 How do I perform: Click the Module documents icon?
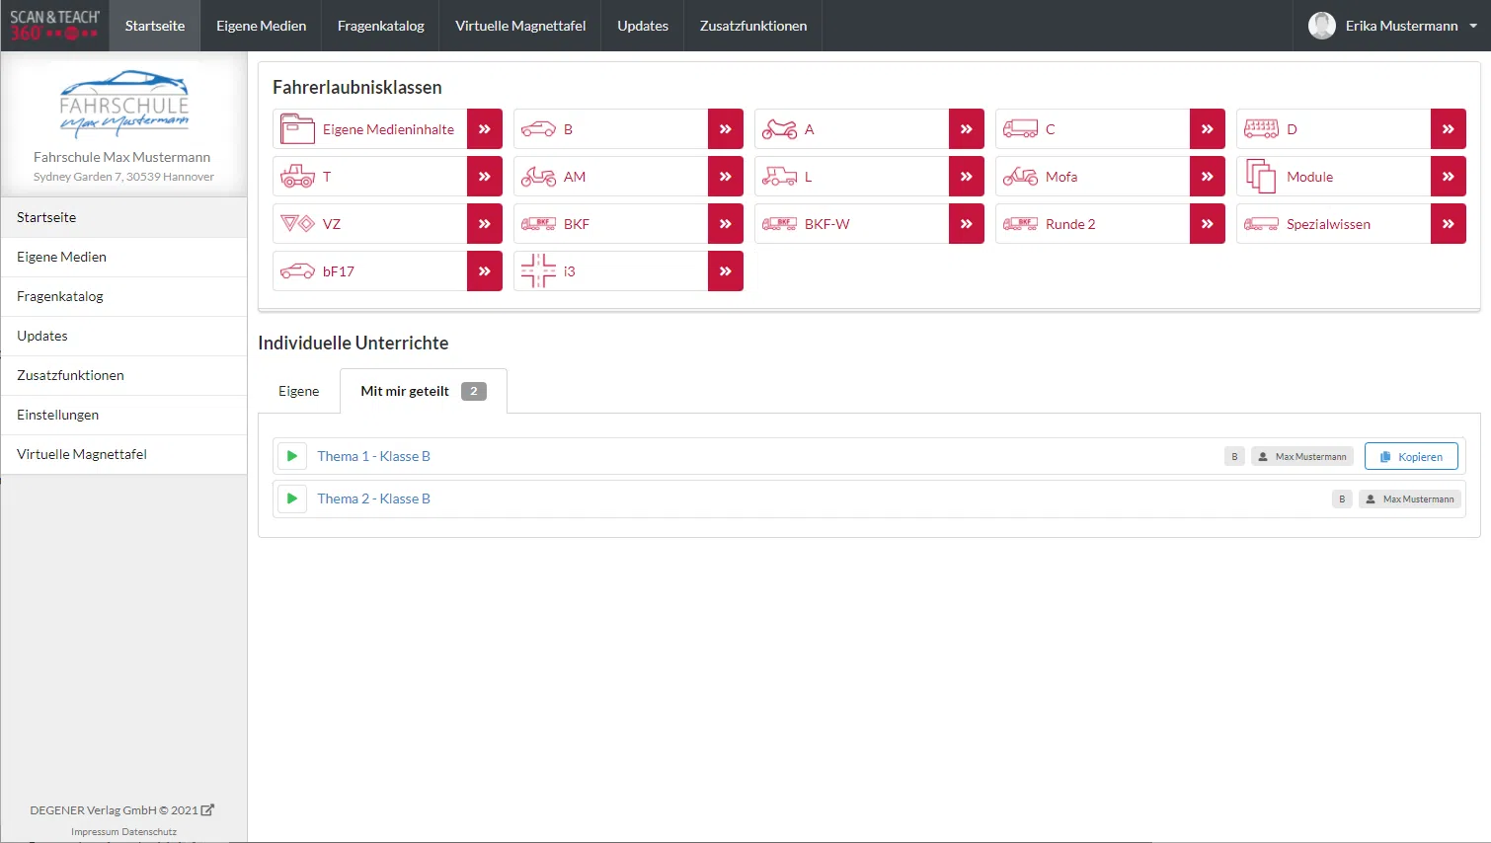point(1261,177)
